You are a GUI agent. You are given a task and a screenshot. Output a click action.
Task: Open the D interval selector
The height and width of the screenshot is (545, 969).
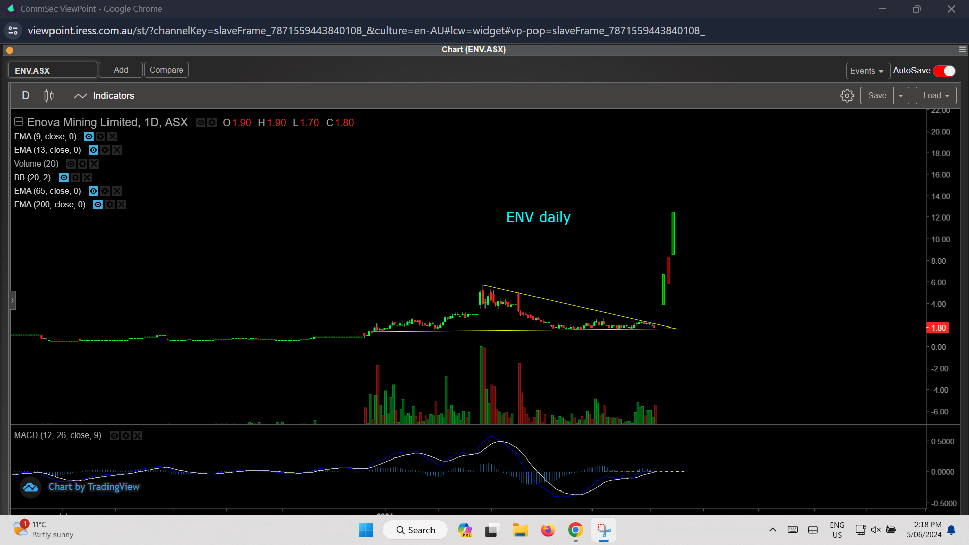[x=26, y=96]
